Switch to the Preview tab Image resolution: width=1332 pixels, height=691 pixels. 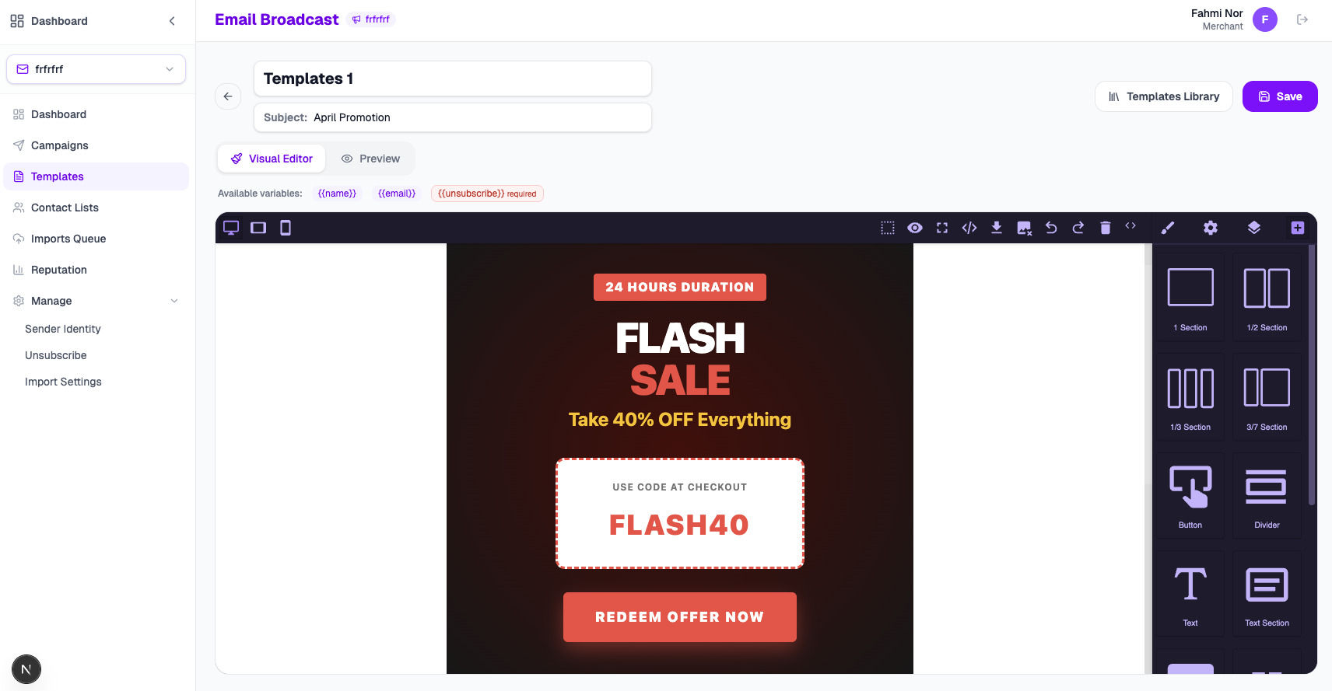pos(371,159)
